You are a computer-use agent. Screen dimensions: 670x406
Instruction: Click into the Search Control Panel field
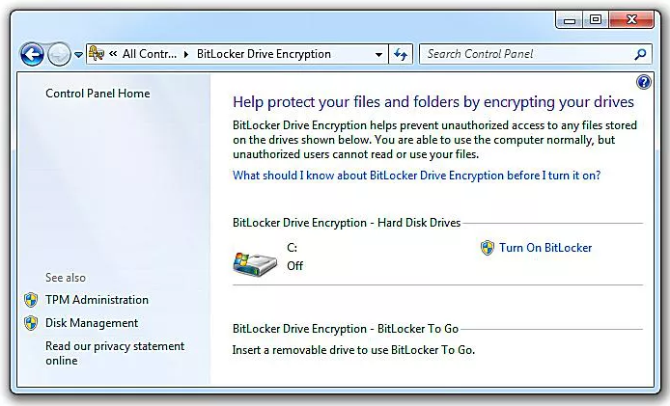tap(536, 54)
